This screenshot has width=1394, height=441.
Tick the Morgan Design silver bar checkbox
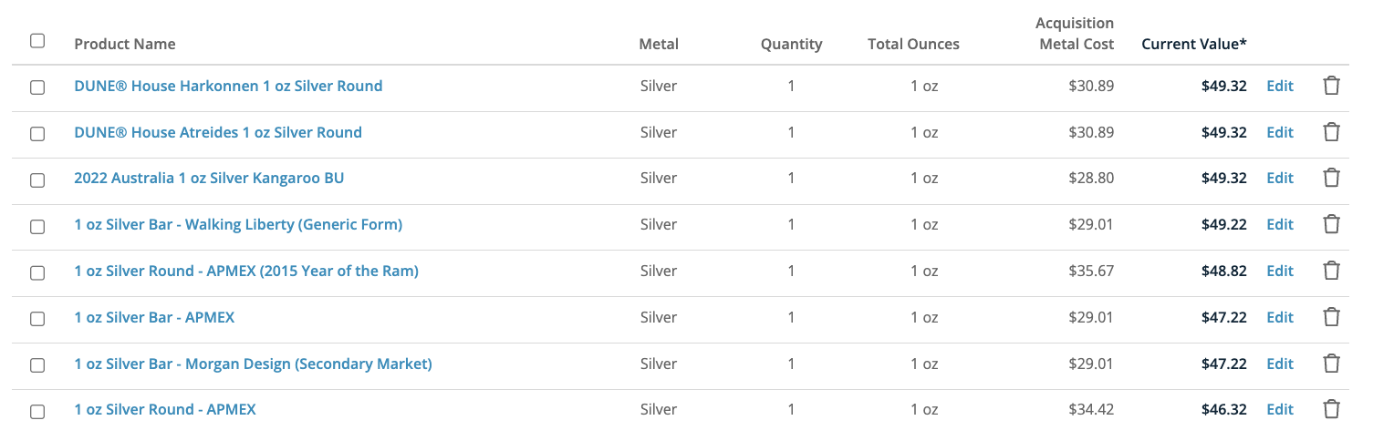click(x=37, y=365)
